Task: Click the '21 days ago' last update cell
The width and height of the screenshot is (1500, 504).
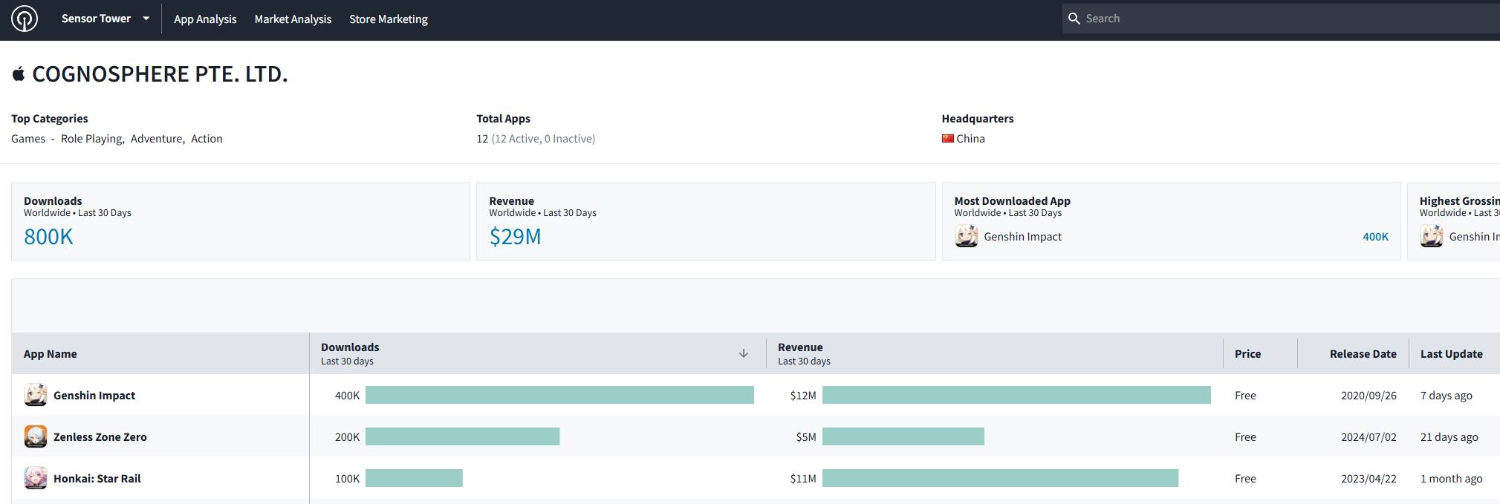Action: [x=1449, y=437]
